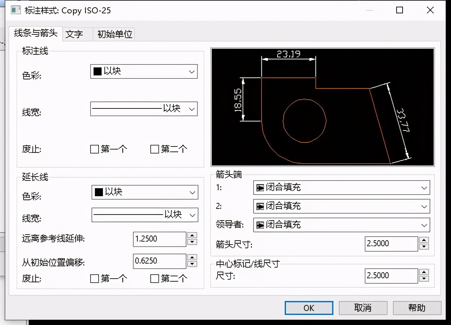
Task: Click OK to confirm style
Action: (309, 308)
